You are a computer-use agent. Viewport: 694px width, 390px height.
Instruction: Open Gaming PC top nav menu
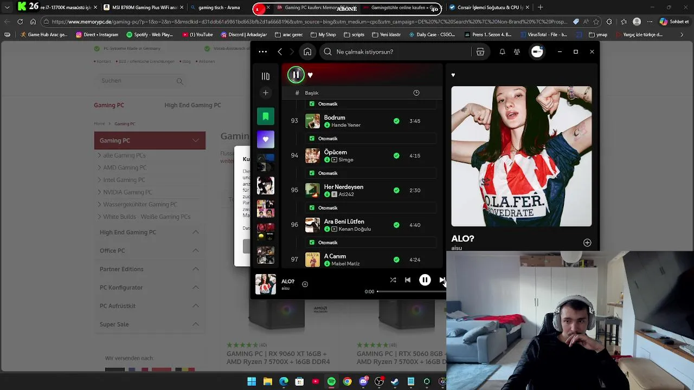pos(109,105)
